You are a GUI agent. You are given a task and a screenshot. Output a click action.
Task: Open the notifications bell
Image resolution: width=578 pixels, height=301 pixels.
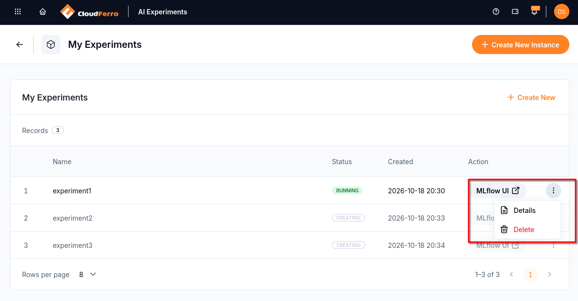[534, 11]
